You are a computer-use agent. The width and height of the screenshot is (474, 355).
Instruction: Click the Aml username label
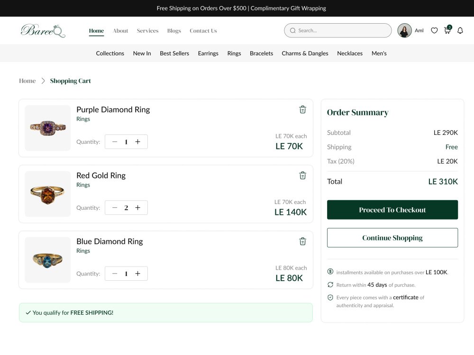coord(419,30)
